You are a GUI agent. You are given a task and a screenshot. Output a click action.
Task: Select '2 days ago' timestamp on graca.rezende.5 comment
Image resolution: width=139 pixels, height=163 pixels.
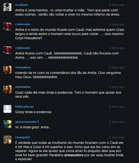coord(117,122)
